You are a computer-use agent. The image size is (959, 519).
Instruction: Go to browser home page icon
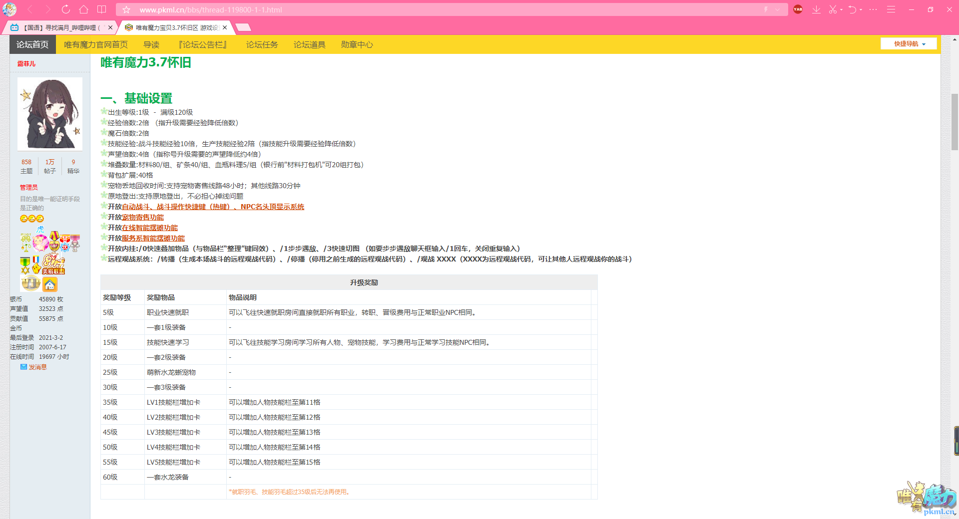[83, 9]
